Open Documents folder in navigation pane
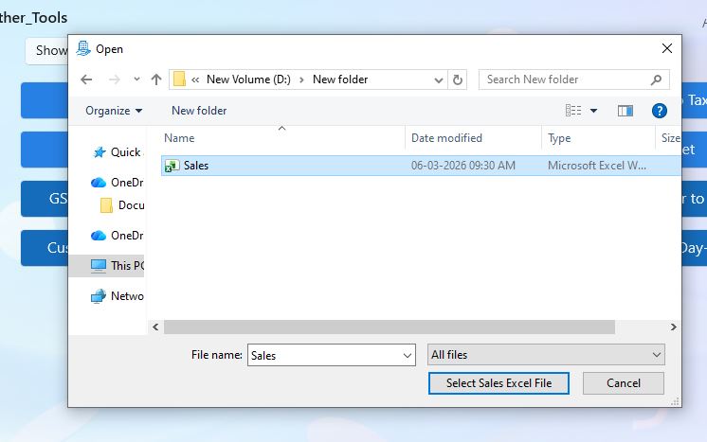 coord(121,205)
